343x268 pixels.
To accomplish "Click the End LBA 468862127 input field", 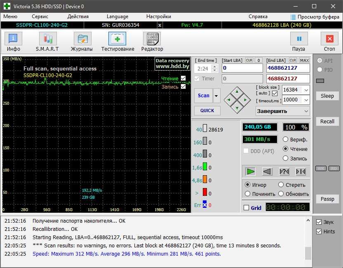I will 288,68.
